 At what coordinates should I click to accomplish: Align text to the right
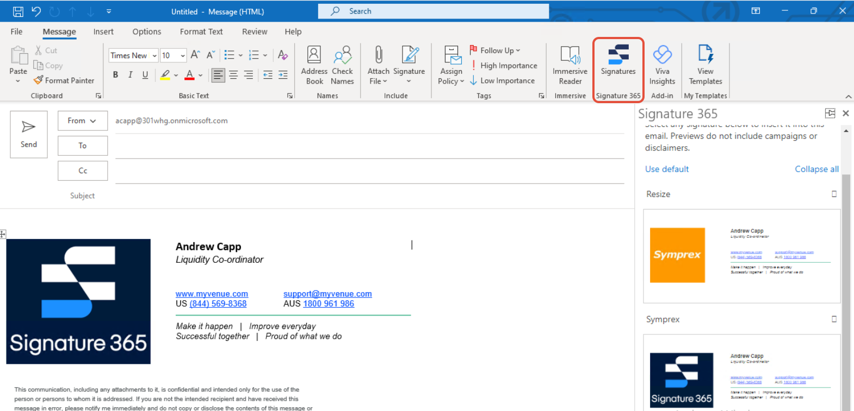click(x=249, y=75)
